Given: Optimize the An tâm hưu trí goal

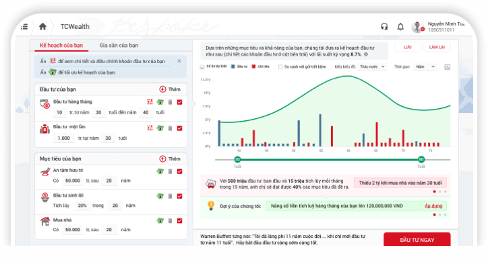Looking at the screenshot, I should click(x=160, y=171).
